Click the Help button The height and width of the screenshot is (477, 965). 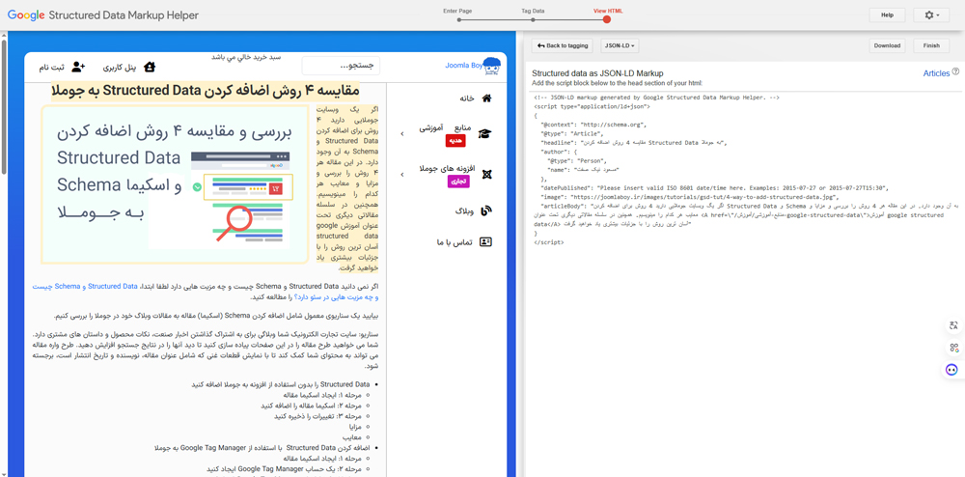click(x=887, y=14)
